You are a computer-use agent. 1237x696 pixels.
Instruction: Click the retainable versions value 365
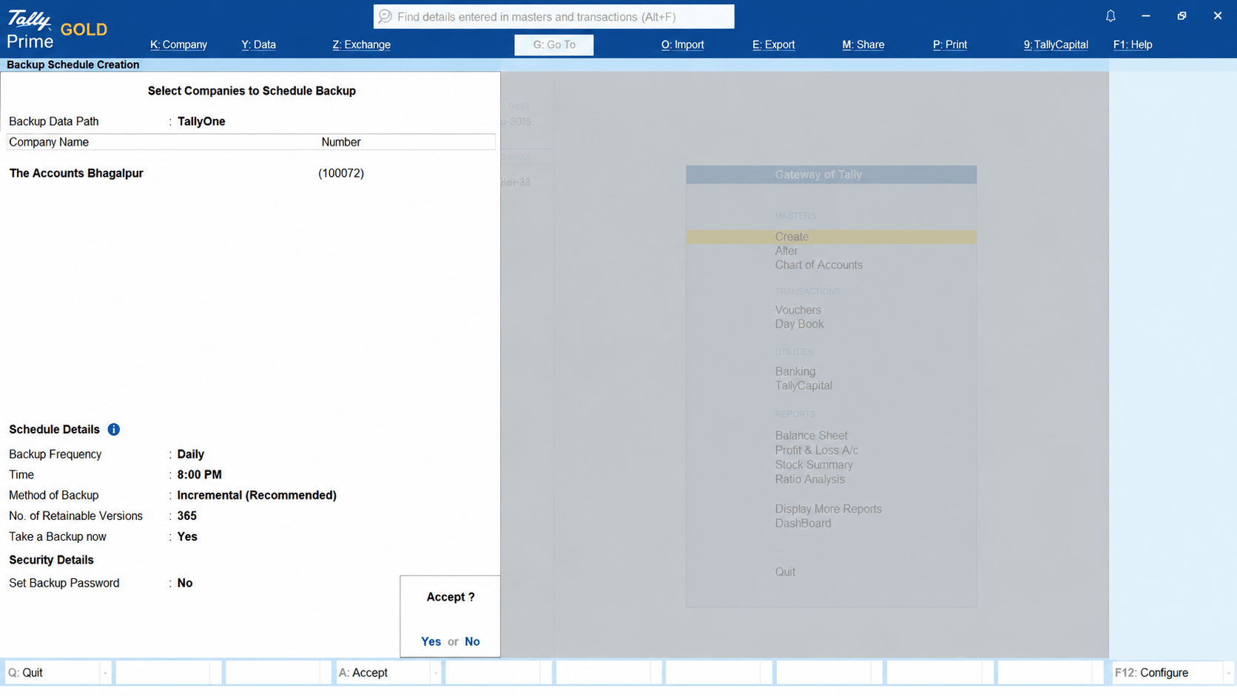coord(186,516)
